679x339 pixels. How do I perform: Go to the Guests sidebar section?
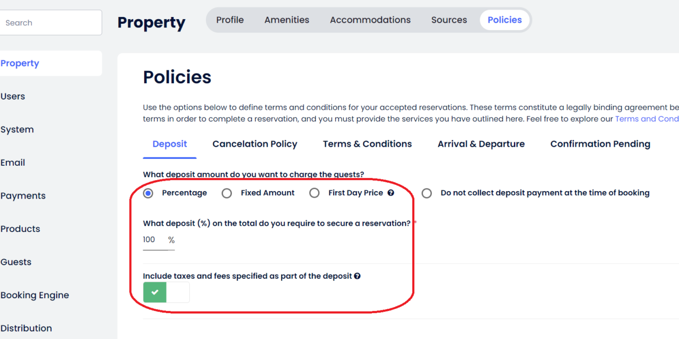tap(16, 262)
